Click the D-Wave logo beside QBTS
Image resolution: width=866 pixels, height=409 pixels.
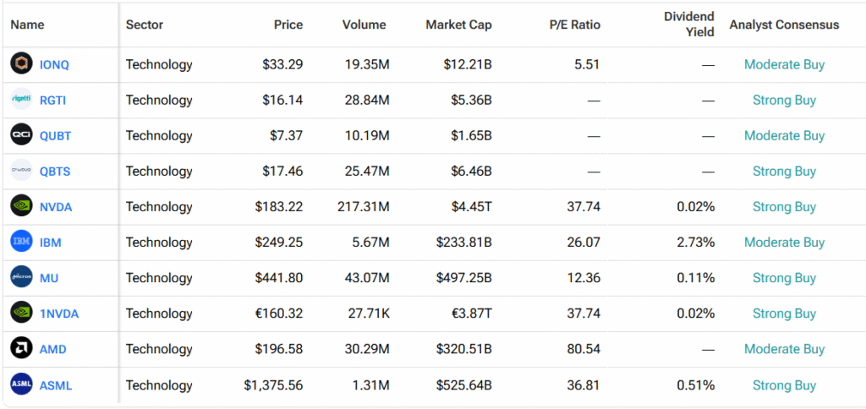(21, 171)
